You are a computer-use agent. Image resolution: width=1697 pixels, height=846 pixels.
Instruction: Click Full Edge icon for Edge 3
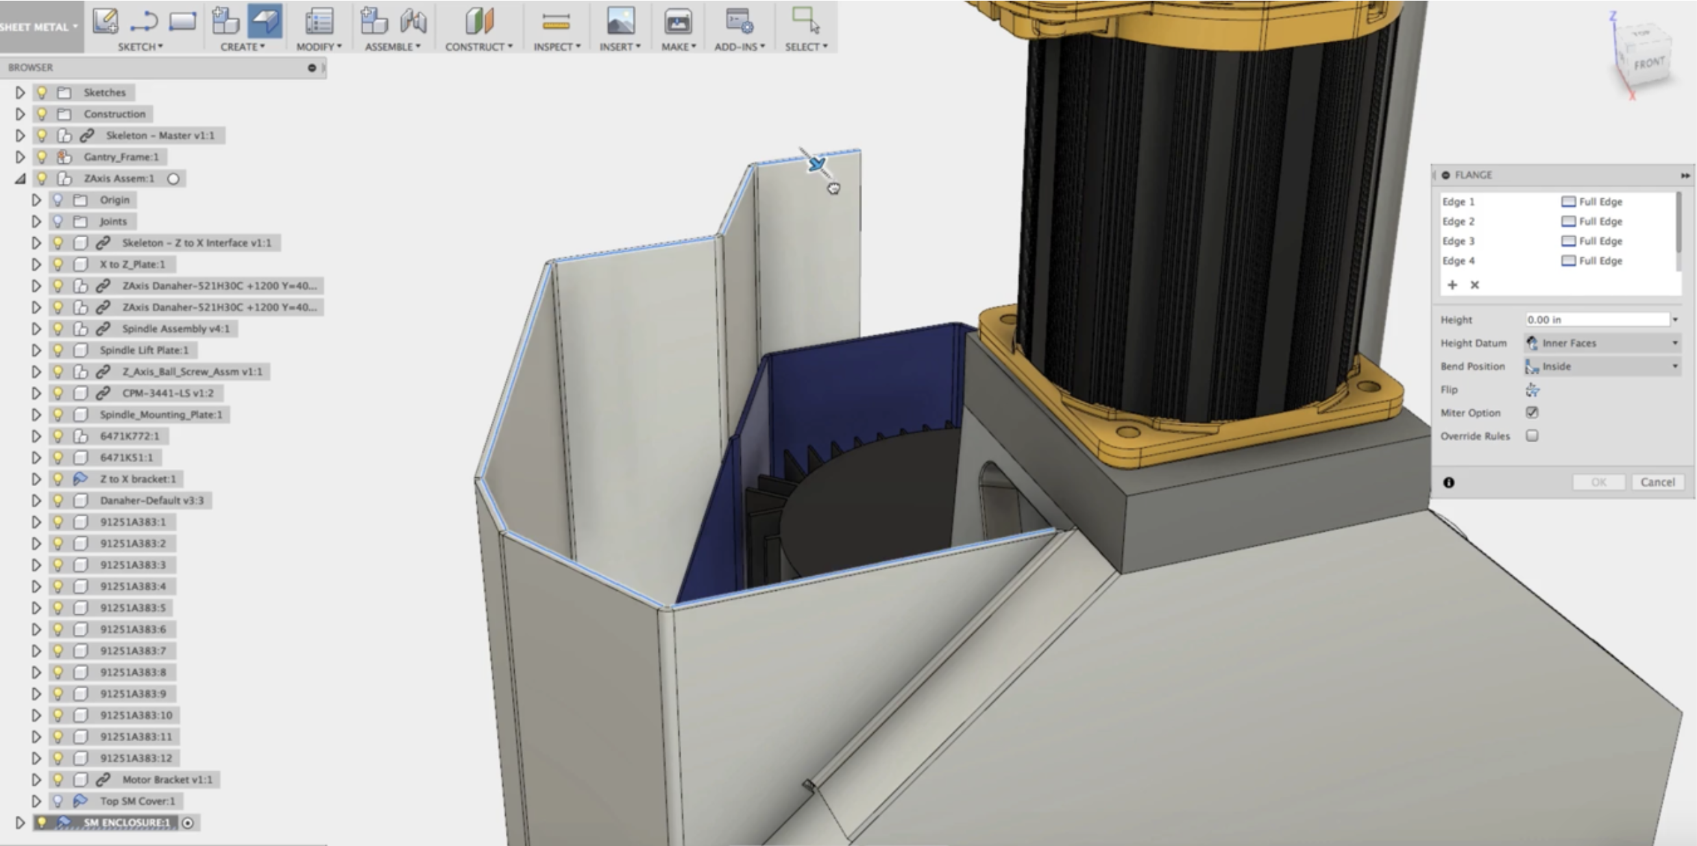coord(1568,241)
